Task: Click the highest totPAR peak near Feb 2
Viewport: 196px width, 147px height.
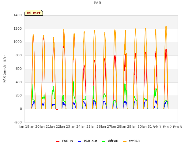Action: pyautogui.click(x=166, y=26)
